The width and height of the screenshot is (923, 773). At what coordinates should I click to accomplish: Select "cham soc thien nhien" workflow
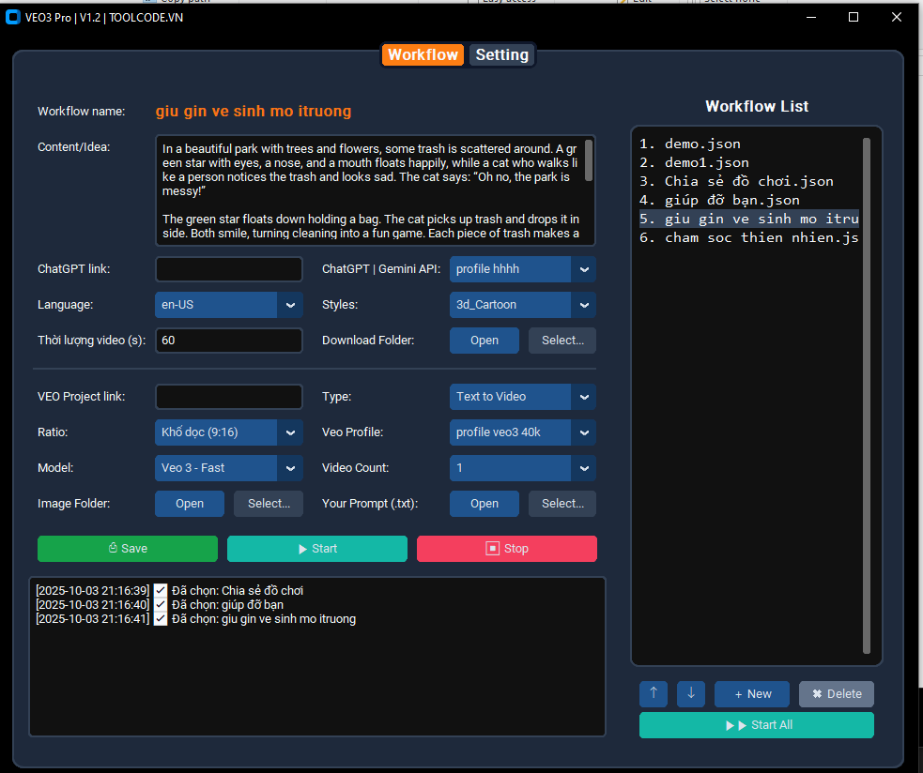748,237
